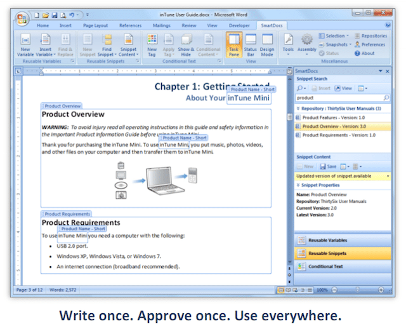Open the Reusable Variables pane section
406x331 pixels.
coord(343,241)
